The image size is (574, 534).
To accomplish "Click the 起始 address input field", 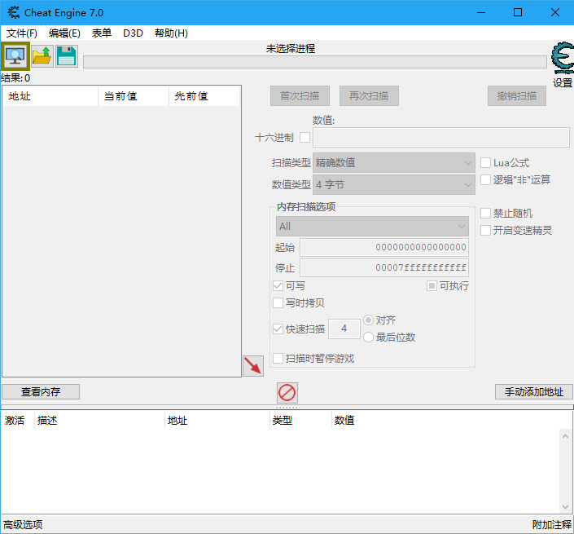I will [384, 247].
